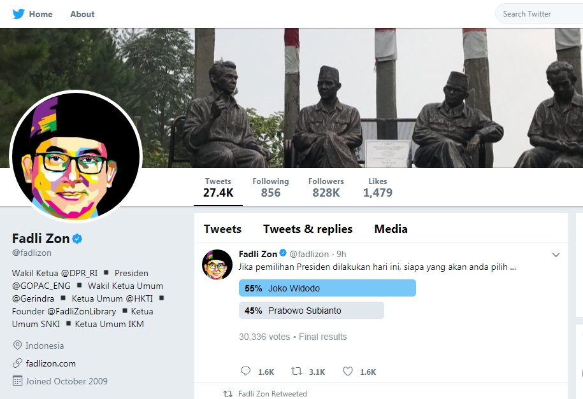The height and width of the screenshot is (399, 583).
Task: Switch to the Tweets & replies tab
Action: [308, 229]
